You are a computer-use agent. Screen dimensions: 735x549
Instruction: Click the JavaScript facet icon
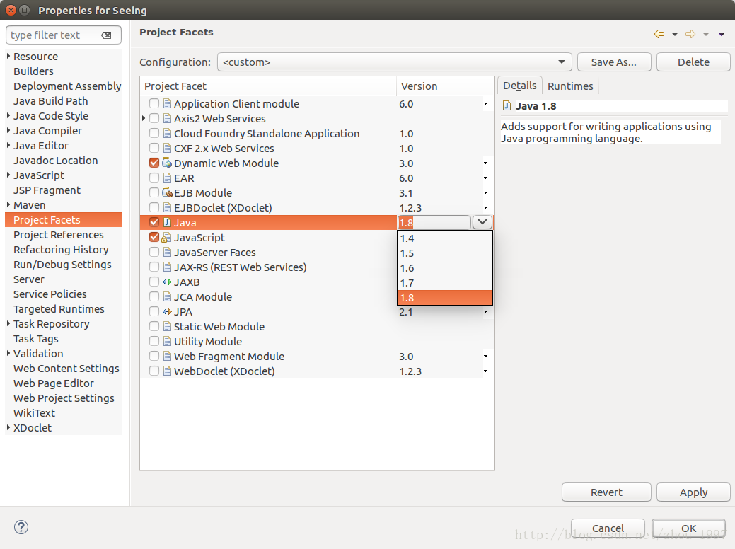tap(167, 237)
